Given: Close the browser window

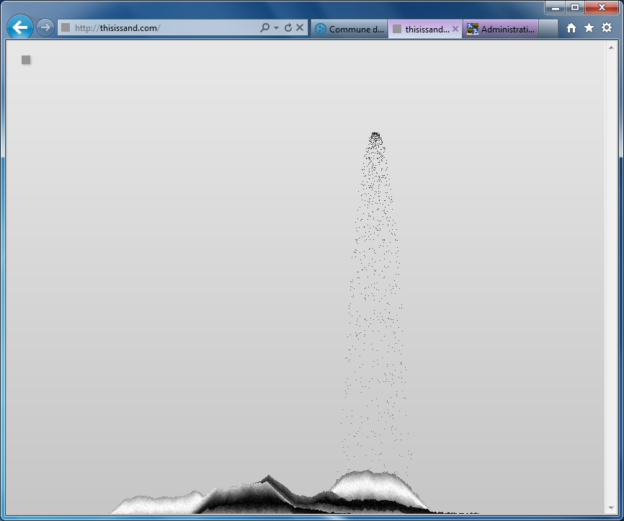Looking at the screenshot, I should (602, 7).
